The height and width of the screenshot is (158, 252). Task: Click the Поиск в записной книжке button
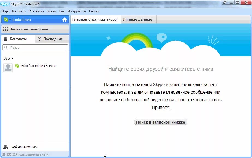(161, 122)
